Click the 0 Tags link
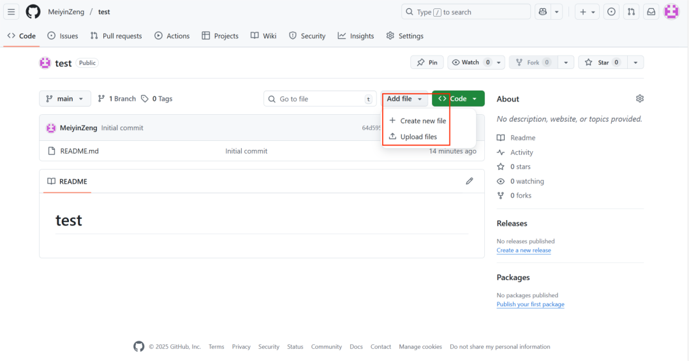This screenshot has width=689, height=361. click(157, 99)
